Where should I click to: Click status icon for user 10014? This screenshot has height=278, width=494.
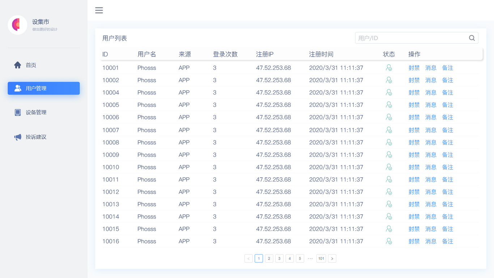pos(389,216)
